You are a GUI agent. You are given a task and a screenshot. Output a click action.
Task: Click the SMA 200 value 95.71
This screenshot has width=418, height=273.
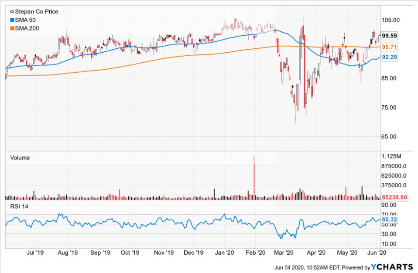(x=389, y=47)
